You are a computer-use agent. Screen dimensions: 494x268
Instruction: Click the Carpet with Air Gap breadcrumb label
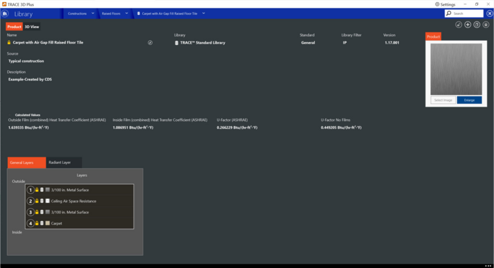[x=169, y=14]
